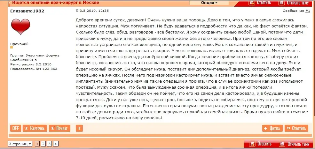315x149 pixels.
Task: Open message number #1 permalink
Action: pyautogui.click(x=308, y=11)
